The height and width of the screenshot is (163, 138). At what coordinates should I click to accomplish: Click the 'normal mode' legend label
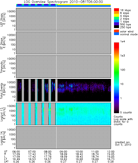(x=129, y=34)
